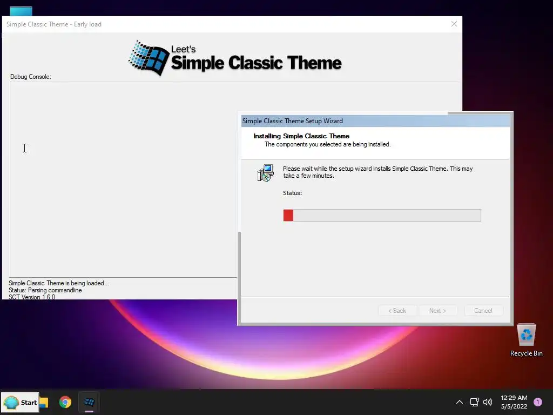Screen dimensions: 553x415
Task: Click the 'Please wait while the setup wizard' message
Action: 377,172
